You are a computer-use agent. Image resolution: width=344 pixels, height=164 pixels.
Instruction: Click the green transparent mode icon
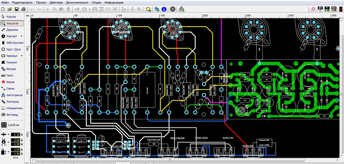(x=157, y=9)
